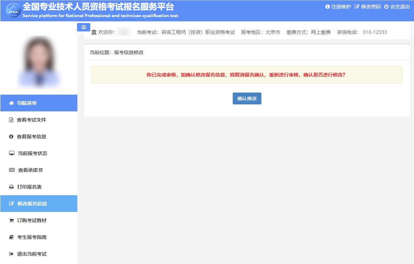Open 当前报考状态 menu entry
Image resolution: width=414 pixels, height=264 pixels.
point(32,153)
